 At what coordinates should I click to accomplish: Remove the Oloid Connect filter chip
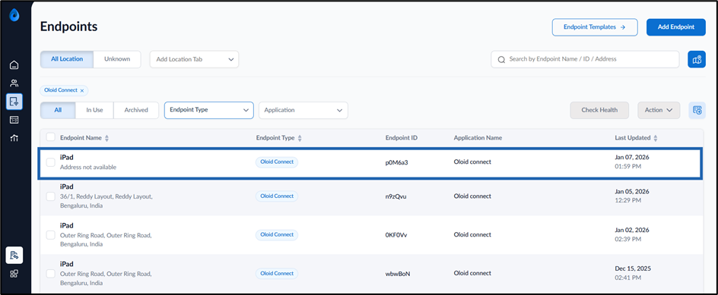(x=82, y=90)
